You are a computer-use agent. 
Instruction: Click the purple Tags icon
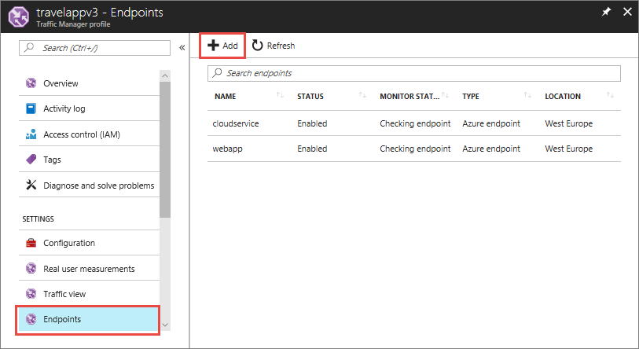pos(31,160)
